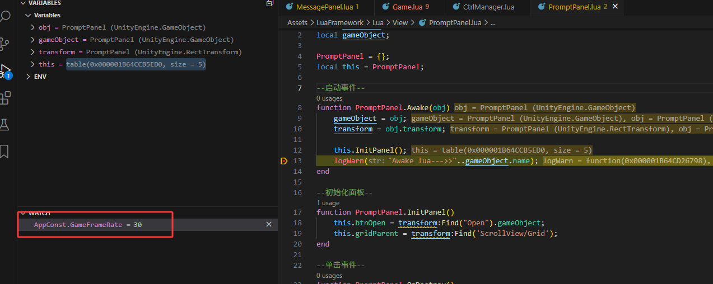Click the '--单击事件--' comment
Image resolution: width=713 pixels, height=284 pixels.
click(x=341, y=265)
